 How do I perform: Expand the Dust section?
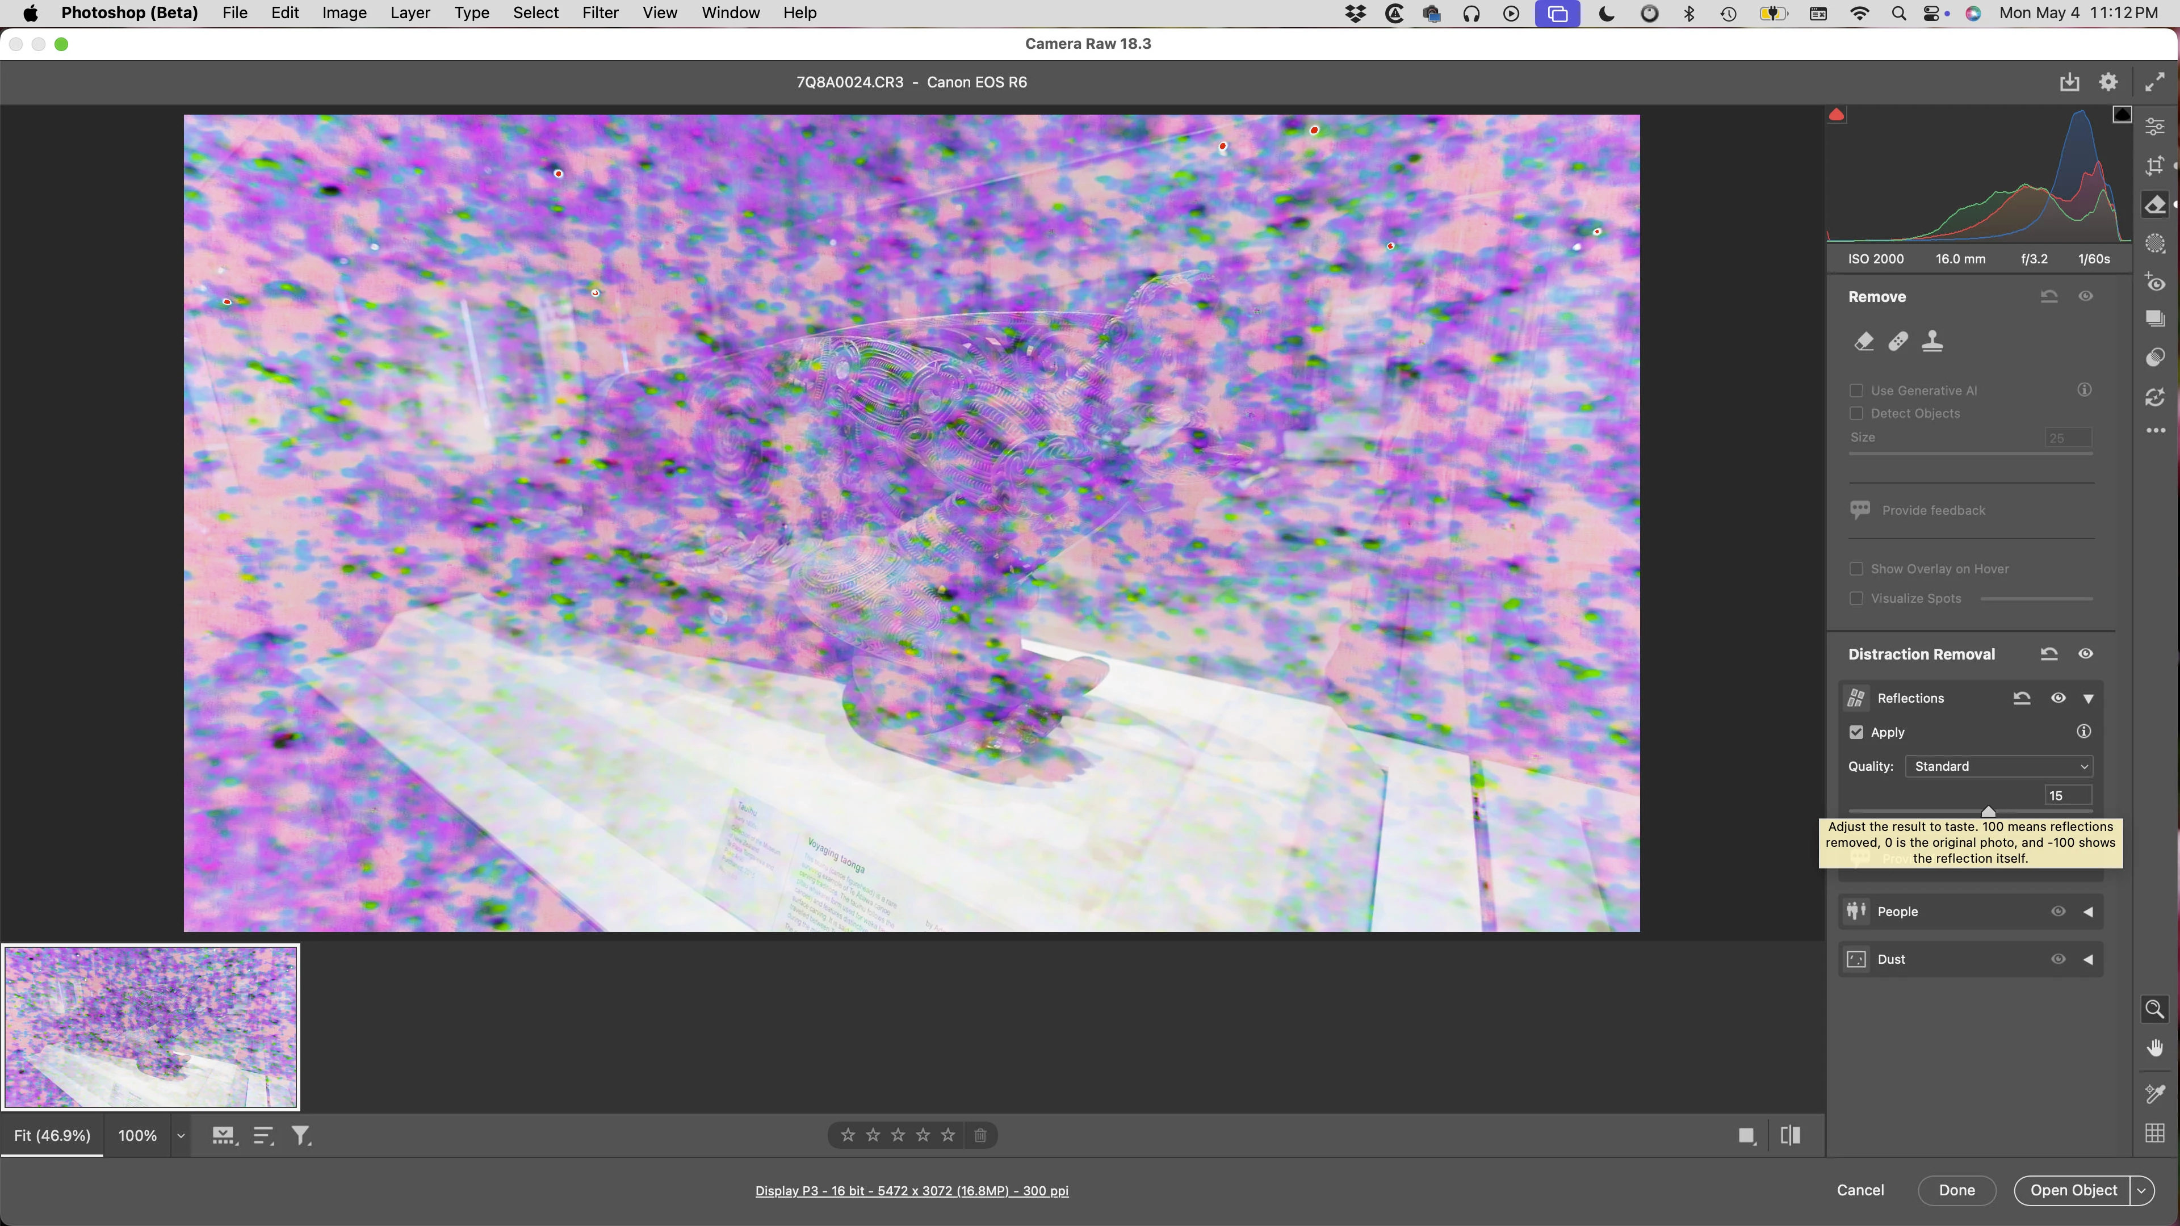pyautogui.click(x=2088, y=959)
